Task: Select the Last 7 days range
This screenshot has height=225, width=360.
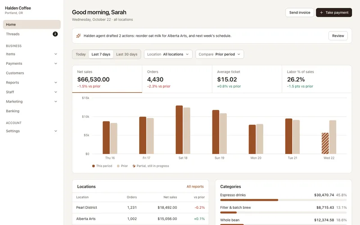Action: click(x=101, y=54)
